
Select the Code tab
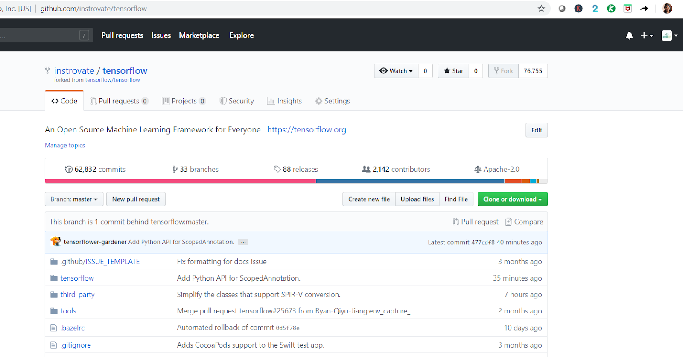(x=64, y=101)
